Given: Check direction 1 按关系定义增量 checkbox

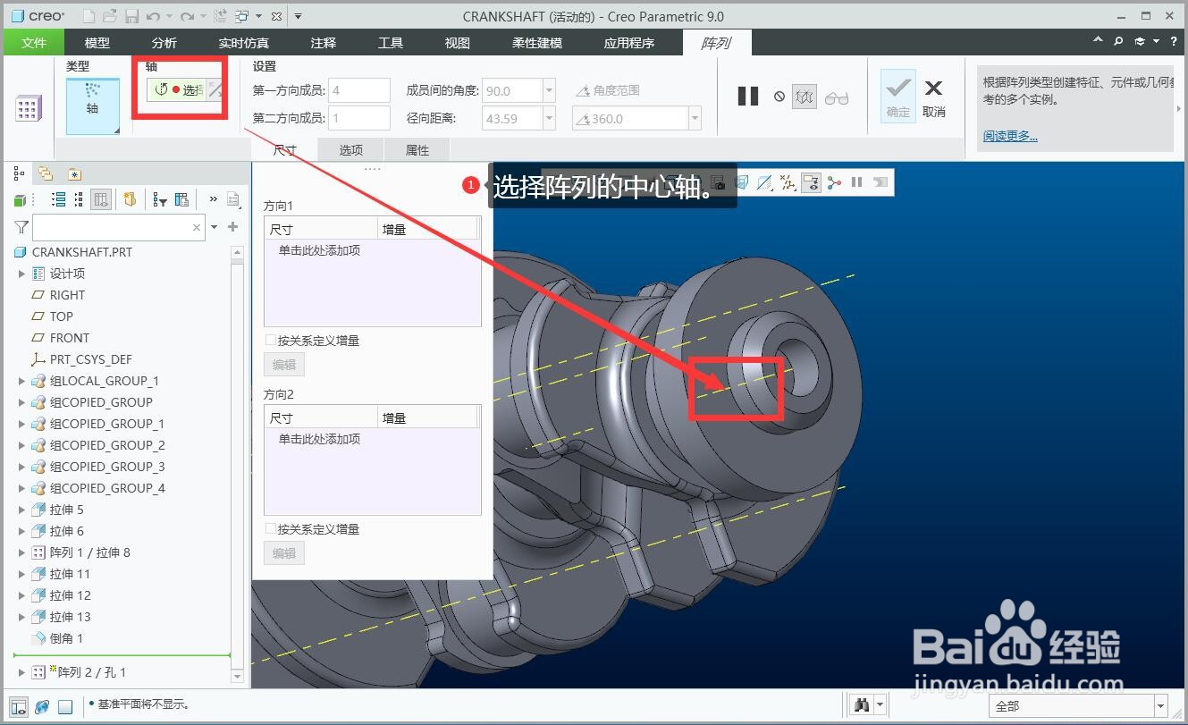Looking at the screenshot, I should click(x=271, y=341).
